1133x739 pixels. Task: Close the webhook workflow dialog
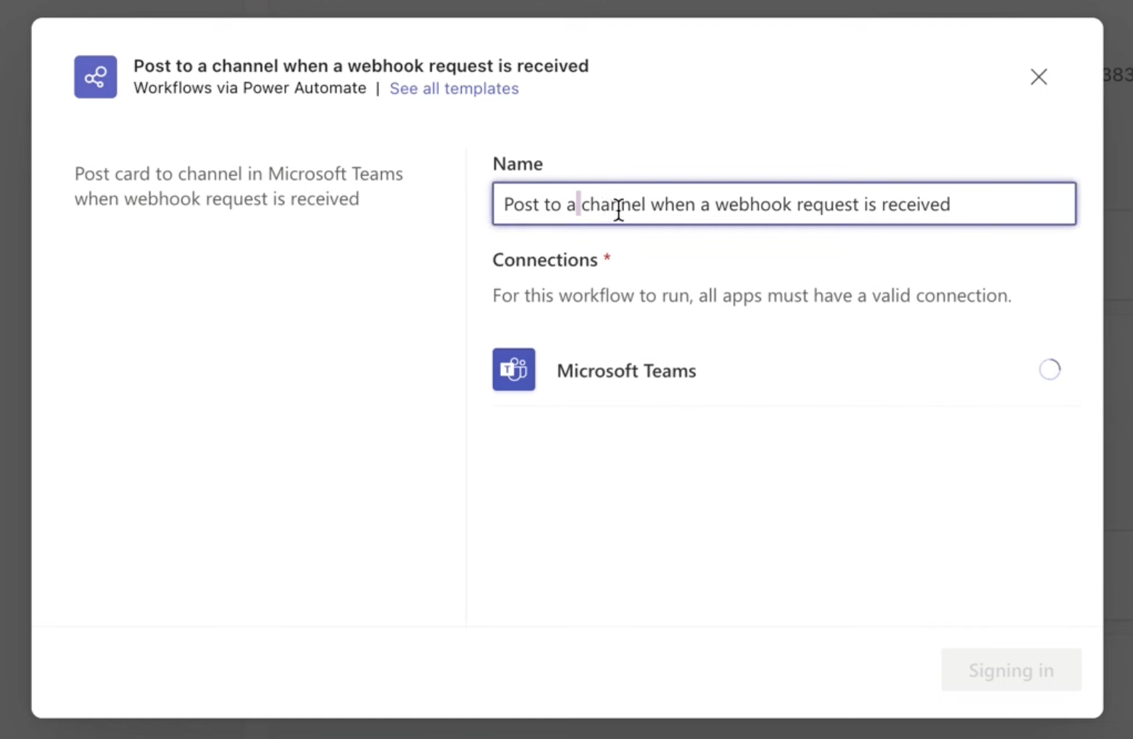[1038, 77]
